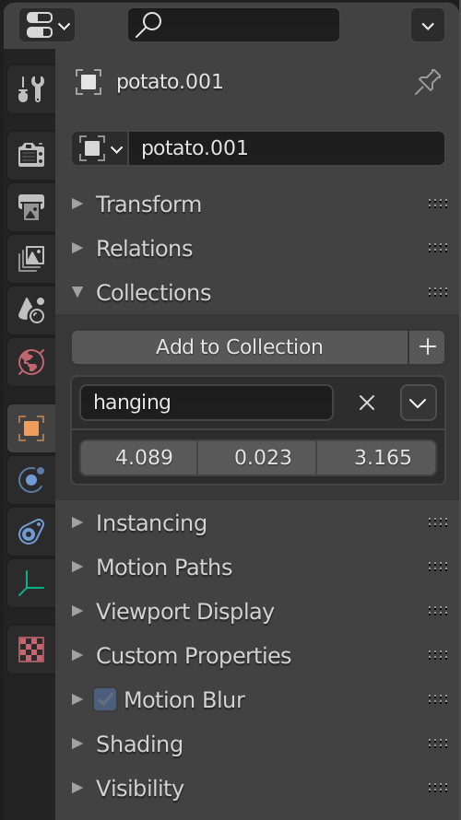Click the 4.089 X offset field

[138, 458]
